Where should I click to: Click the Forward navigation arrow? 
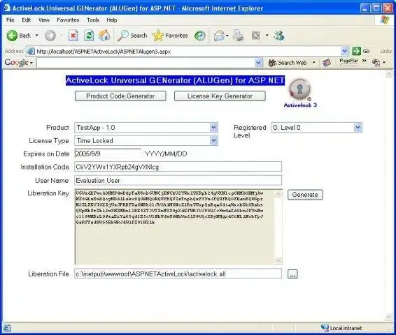pyautogui.click(x=50, y=36)
